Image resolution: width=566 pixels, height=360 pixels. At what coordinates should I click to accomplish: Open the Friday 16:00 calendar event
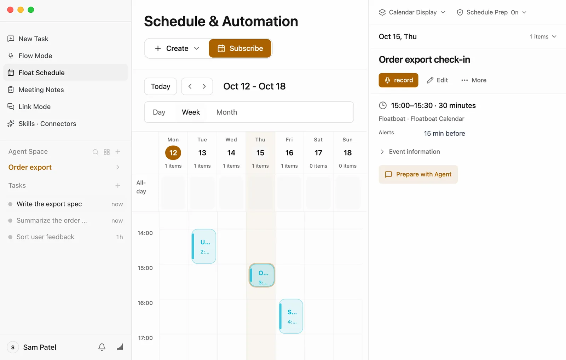[x=291, y=317]
